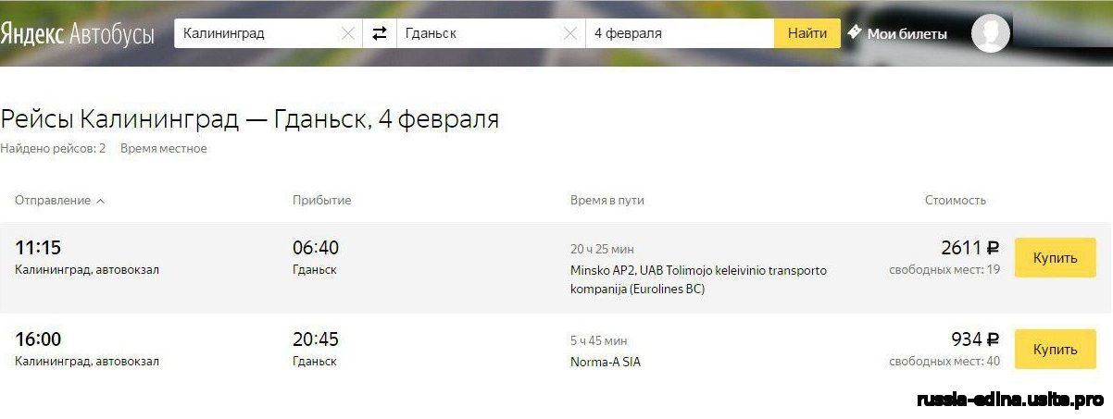Screen dimensions: 1113x419
Task: Sort trips by Отправление column
Action: point(60,200)
